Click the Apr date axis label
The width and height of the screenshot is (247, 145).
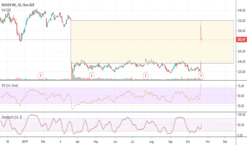tap(77, 142)
